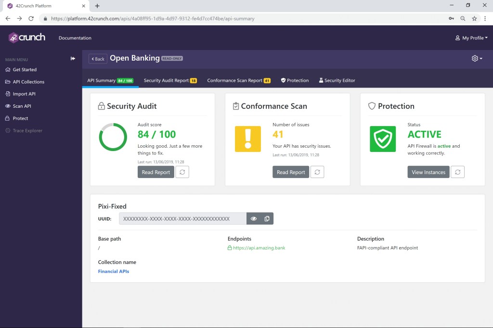Select the Security Editor tab
Screen dimensions: 493x328
tap(337, 80)
